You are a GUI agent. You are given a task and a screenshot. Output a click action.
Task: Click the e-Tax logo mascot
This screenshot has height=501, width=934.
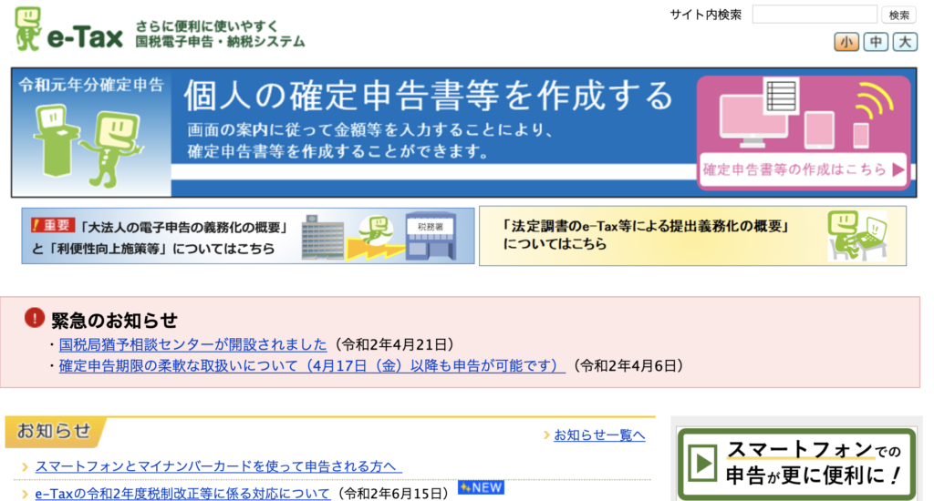click(x=28, y=28)
